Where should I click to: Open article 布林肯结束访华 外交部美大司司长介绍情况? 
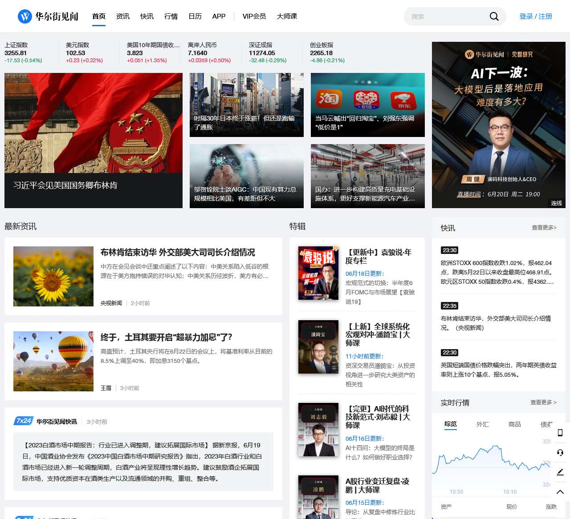click(x=178, y=252)
